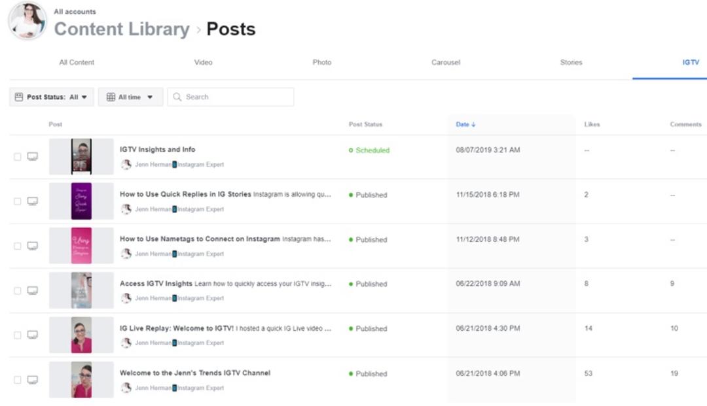The height and width of the screenshot is (406, 707).
Task: Check the Welcome to Jenn's Trends checkbox
Action: coord(18,380)
